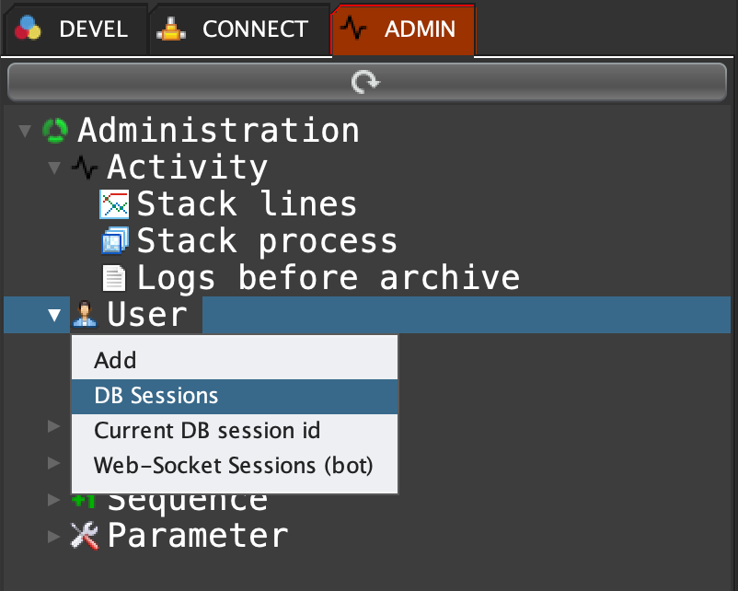738x591 pixels.
Task: Click the User person icon
Action: pyautogui.click(x=84, y=315)
